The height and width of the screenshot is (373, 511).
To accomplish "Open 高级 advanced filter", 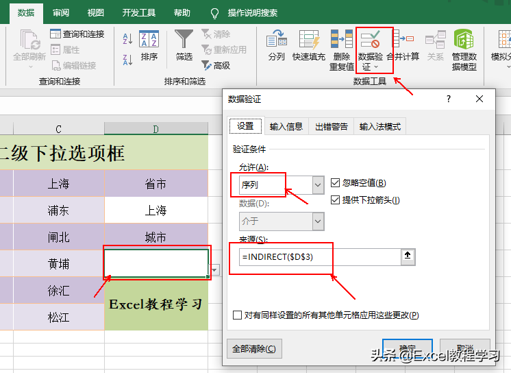I will (x=216, y=66).
